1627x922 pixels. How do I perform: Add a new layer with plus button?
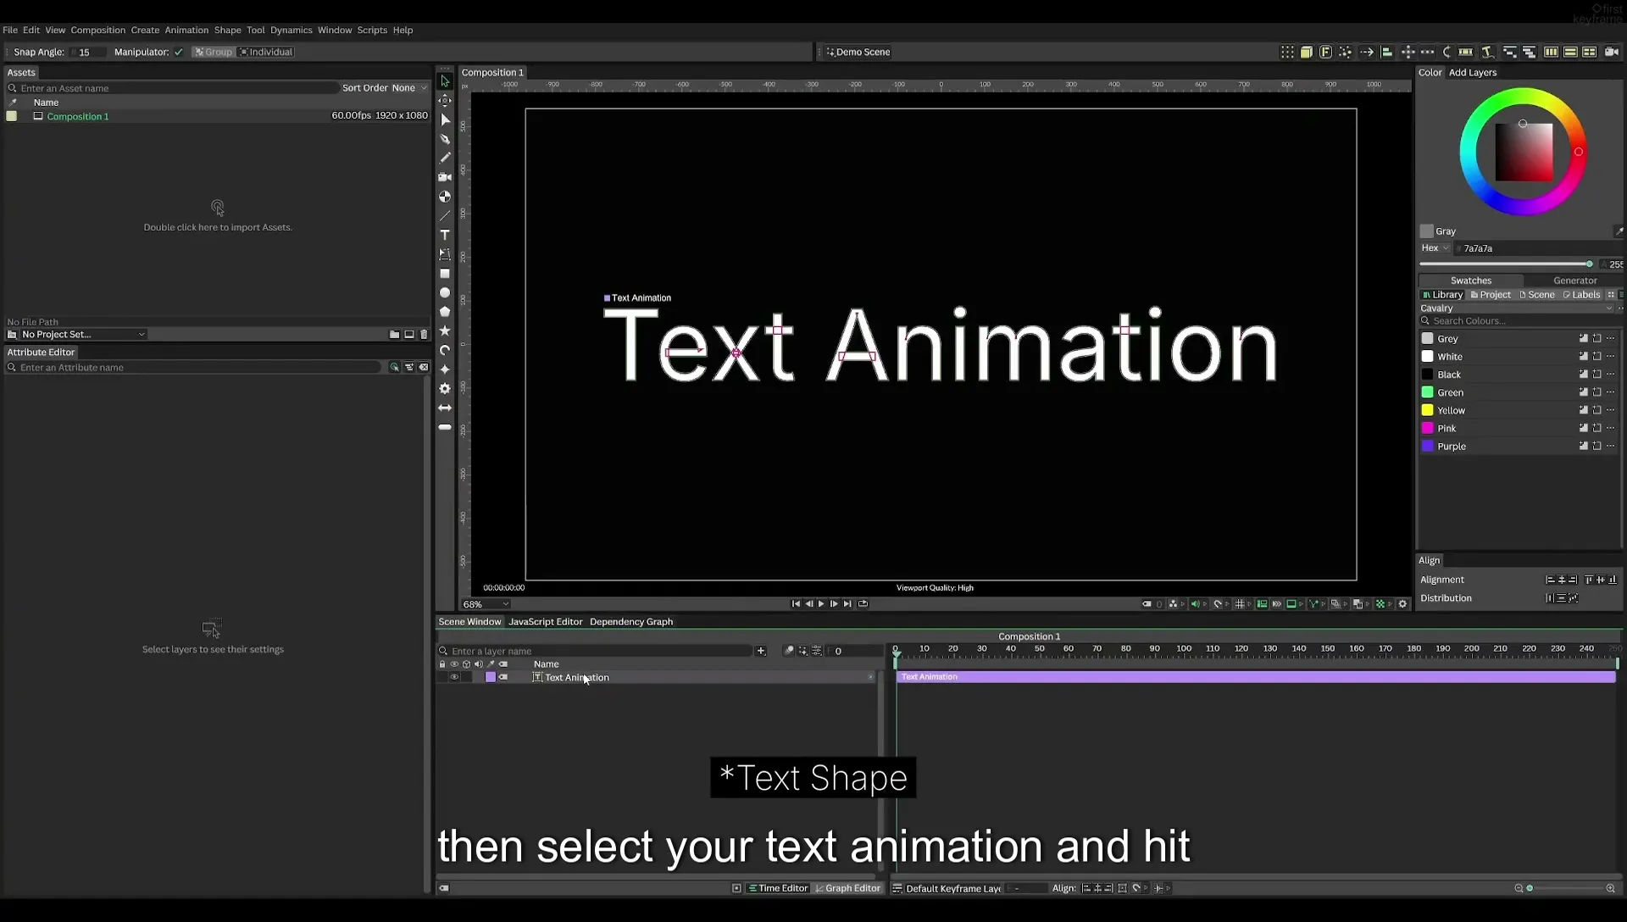[761, 651]
